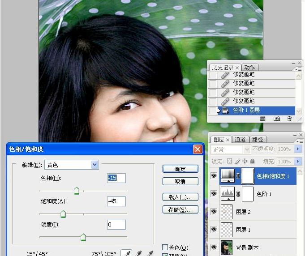This screenshot has height=256, width=305.
Task: Click the link icon on 色相/饱和度 1 layer
Action: [238, 176]
